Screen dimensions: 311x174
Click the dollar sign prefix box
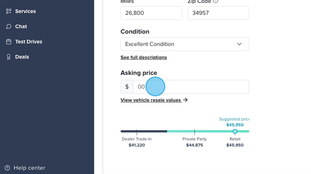point(127,87)
